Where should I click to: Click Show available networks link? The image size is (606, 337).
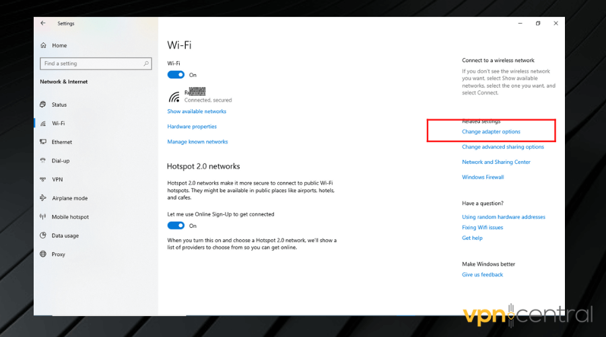pos(197,111)
